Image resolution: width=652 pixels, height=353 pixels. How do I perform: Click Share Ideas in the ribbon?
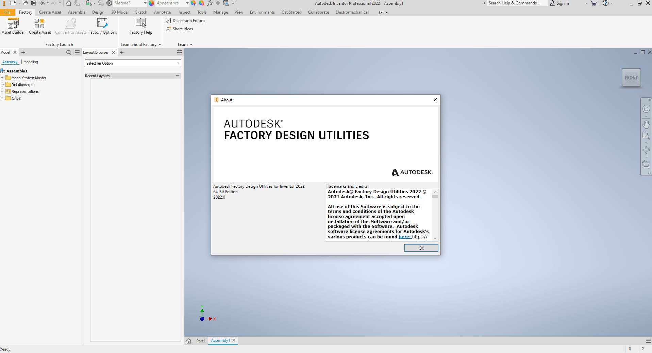(x=179, y=29)
